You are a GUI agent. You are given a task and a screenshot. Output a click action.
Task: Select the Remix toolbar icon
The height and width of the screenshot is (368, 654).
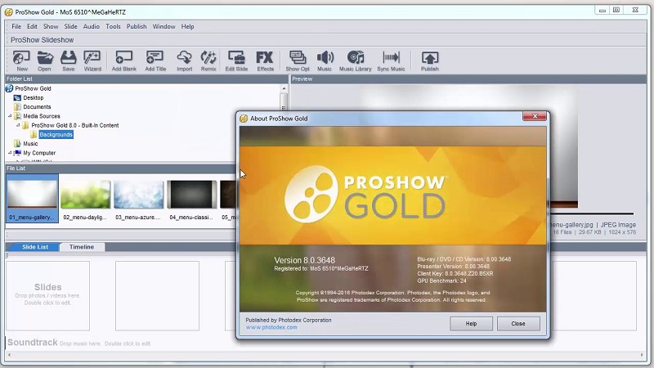click(x=208, y=61)
